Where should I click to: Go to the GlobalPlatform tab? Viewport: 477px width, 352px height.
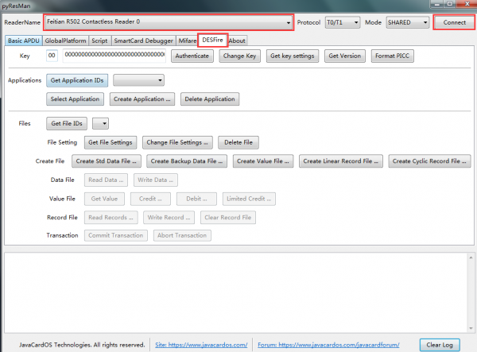(65, 41)
